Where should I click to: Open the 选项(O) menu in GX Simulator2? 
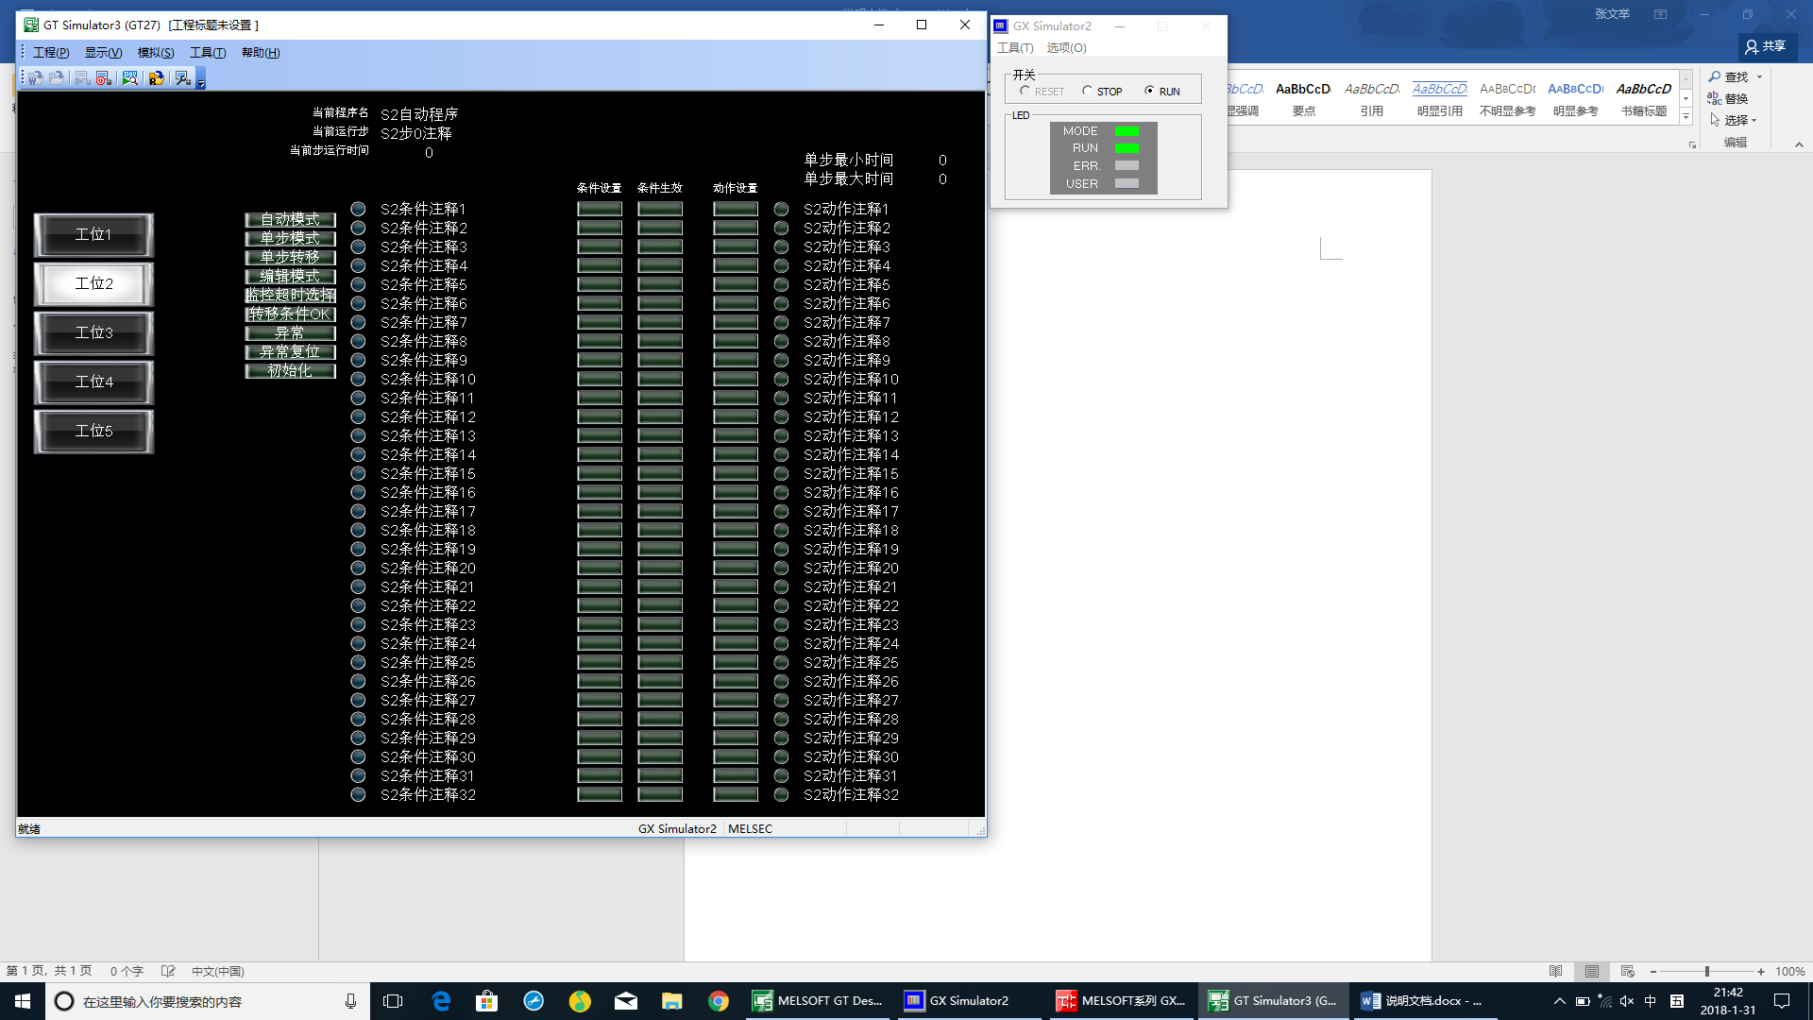coord(1066,47)
